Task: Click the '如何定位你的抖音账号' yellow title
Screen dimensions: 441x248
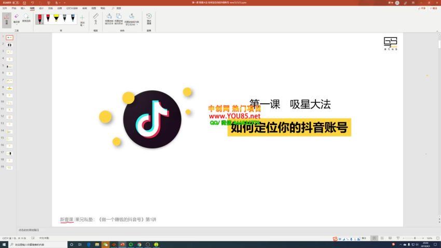Action: [290, 128]
